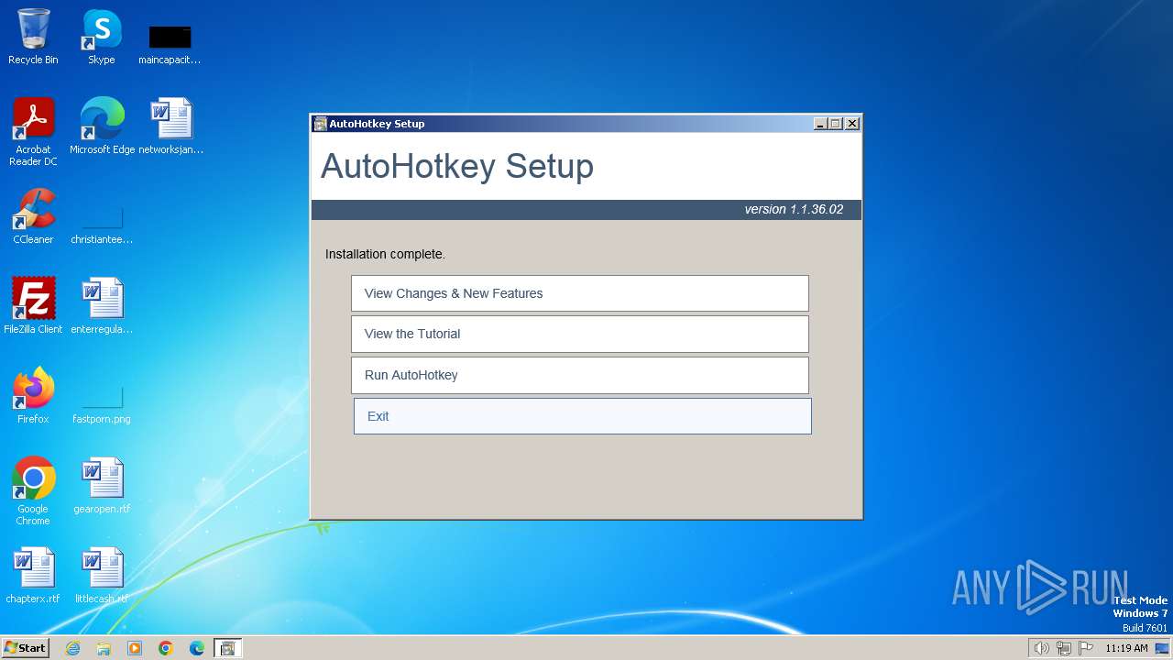
Task: Click Show Desktop button
Action: point(1163,648)
